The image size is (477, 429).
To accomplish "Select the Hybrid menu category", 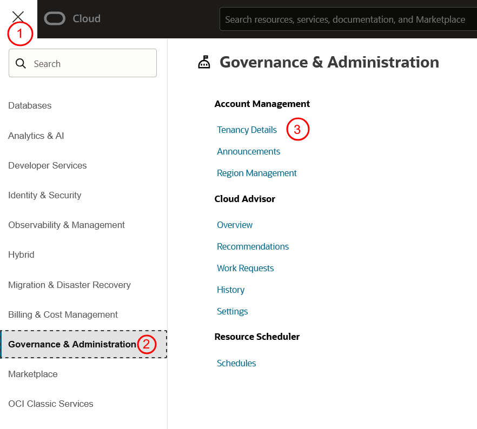I will click(x=21, y=255).
